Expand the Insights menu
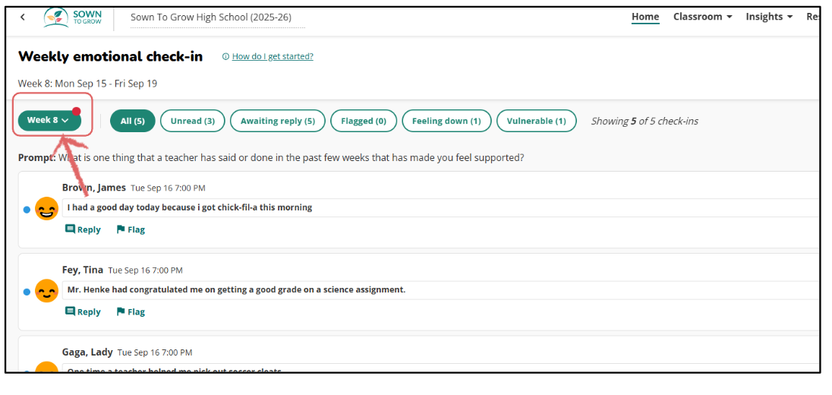Screen dimensions: 832x395 click(x=768, y=17)
